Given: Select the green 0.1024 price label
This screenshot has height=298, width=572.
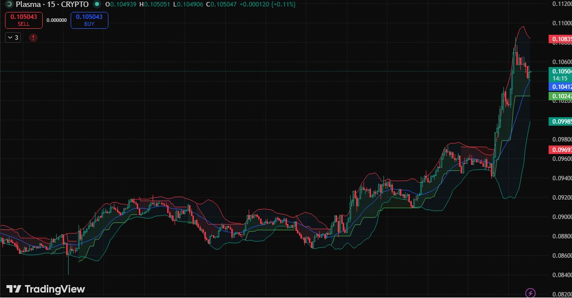Looking at the screenshot, I should point(561,96).
